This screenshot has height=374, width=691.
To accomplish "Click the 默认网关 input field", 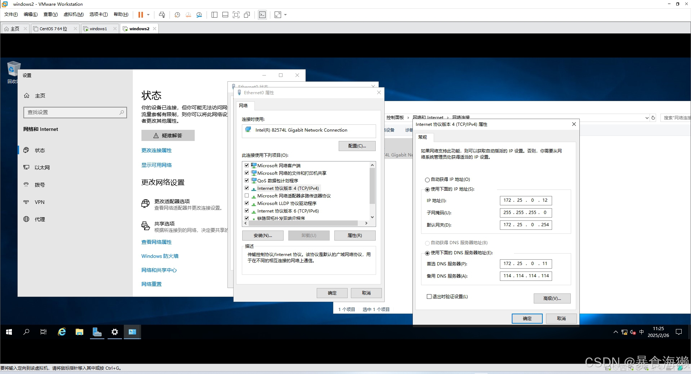I will pos(526,225).
